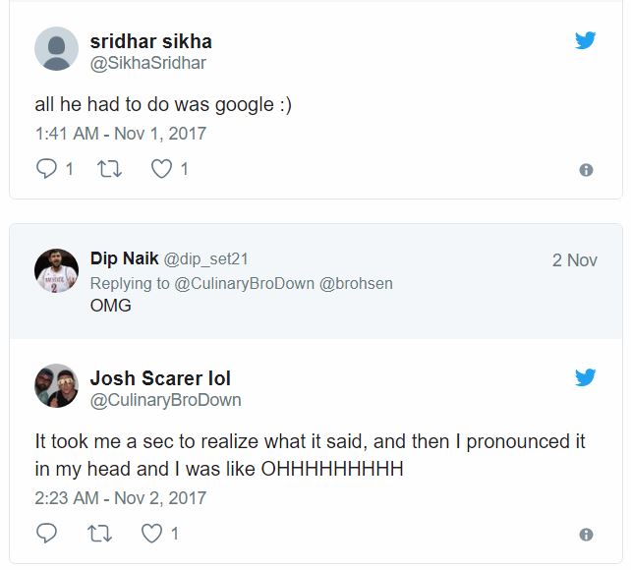
Task: Show info icon on Josh Scarer's tweet
Action: click(x=586, y=535)
